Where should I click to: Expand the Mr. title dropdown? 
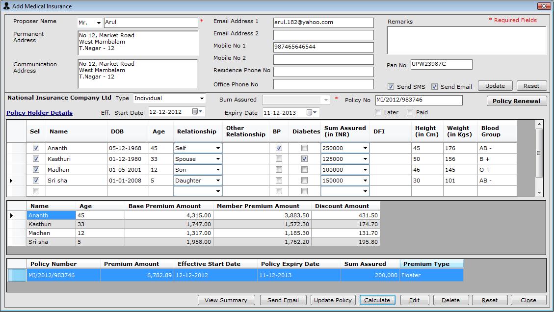pyautogui.click(x=99, y=23)
